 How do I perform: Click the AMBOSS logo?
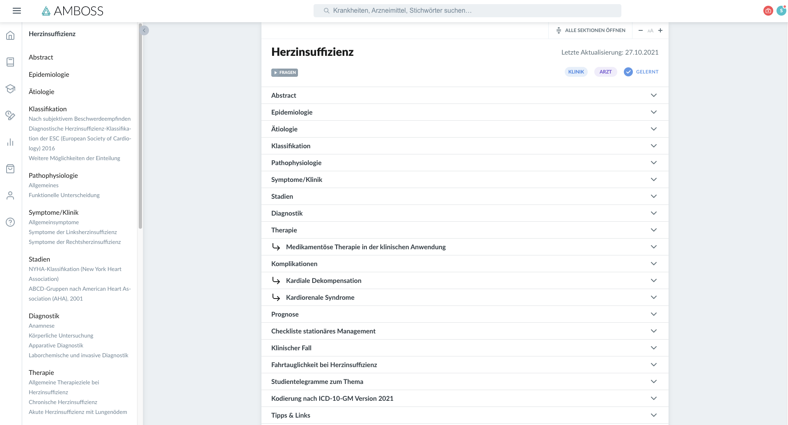[73, 11]
